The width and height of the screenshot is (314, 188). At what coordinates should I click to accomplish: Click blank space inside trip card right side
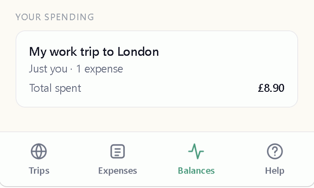coord(230,60)
